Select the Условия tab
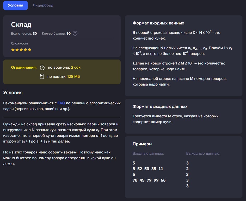The image size is (246, 201). click(15, 5)
